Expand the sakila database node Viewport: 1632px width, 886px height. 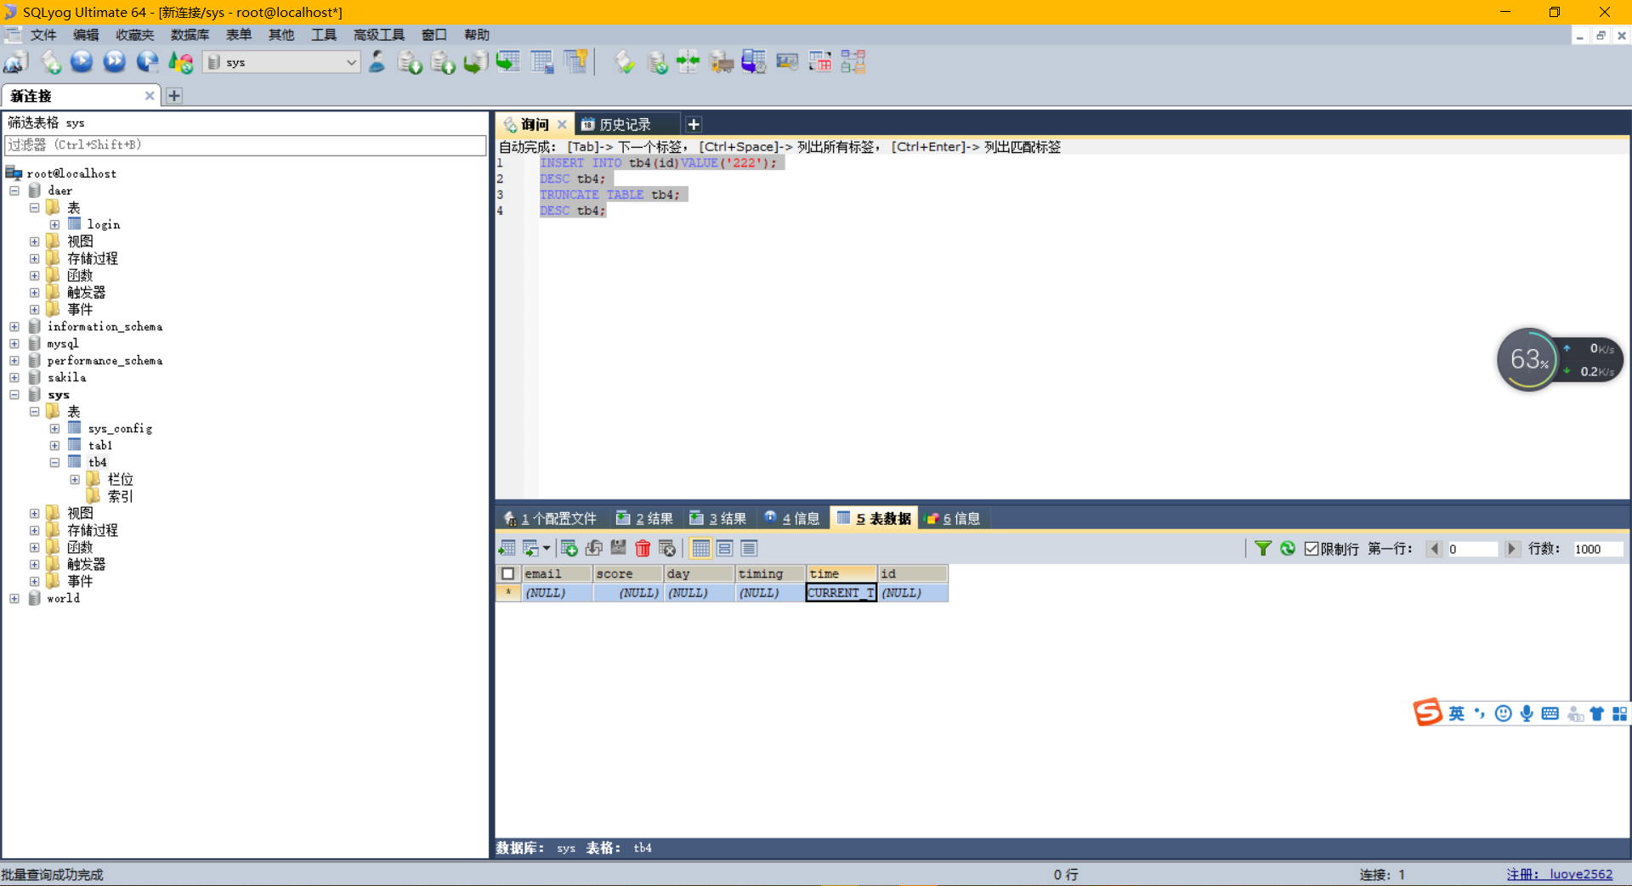point(14,377)
